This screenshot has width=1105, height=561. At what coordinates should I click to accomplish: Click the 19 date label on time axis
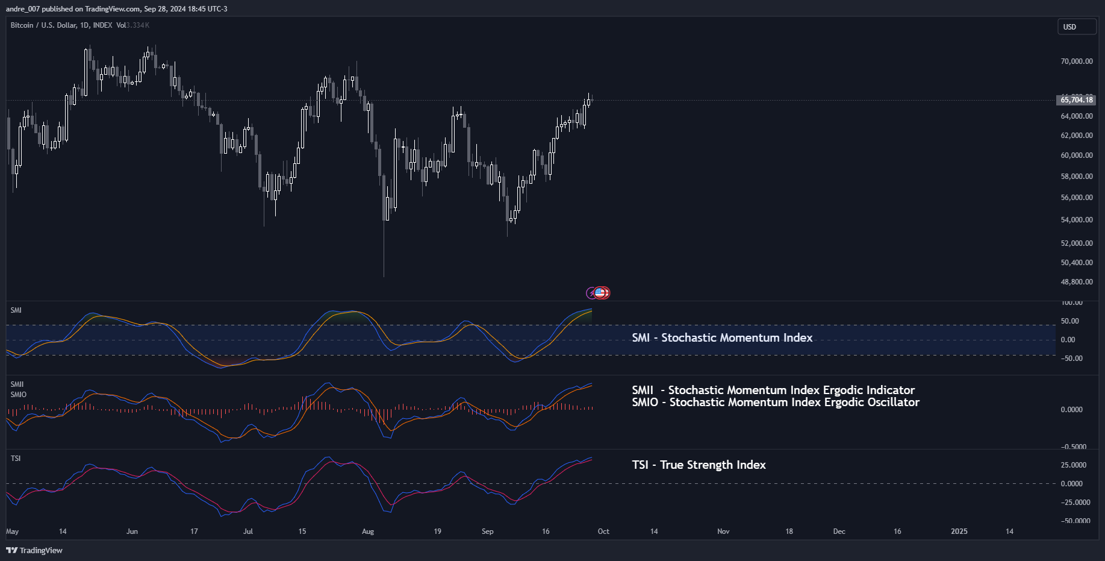click(437, 531)
